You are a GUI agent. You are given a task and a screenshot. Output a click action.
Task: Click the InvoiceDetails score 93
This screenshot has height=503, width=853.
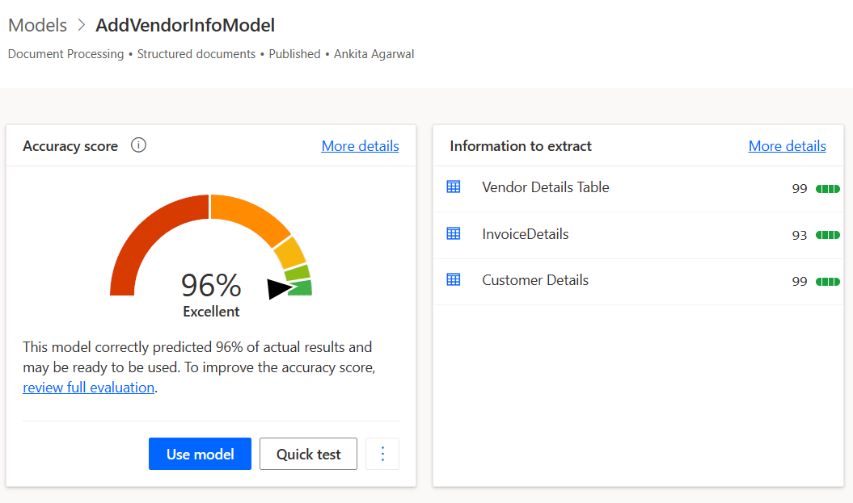coord(799,235)
